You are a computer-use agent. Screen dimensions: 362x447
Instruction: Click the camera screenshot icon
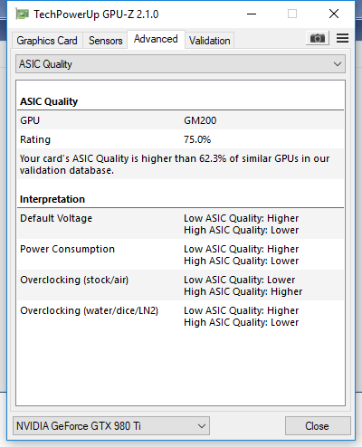[x=318, y=38]
